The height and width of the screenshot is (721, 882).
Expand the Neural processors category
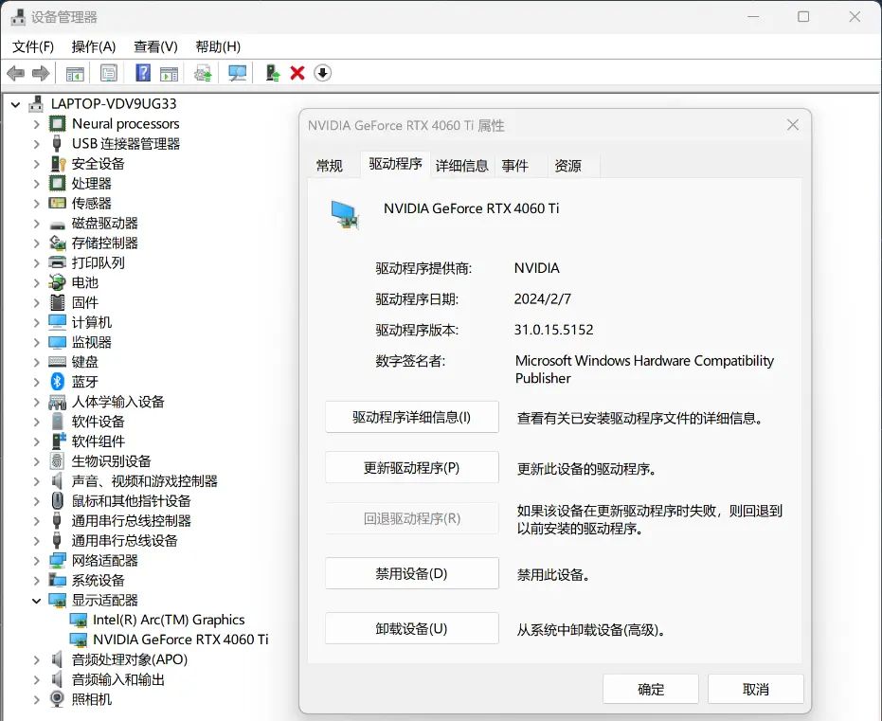click(x=37, y=124)
